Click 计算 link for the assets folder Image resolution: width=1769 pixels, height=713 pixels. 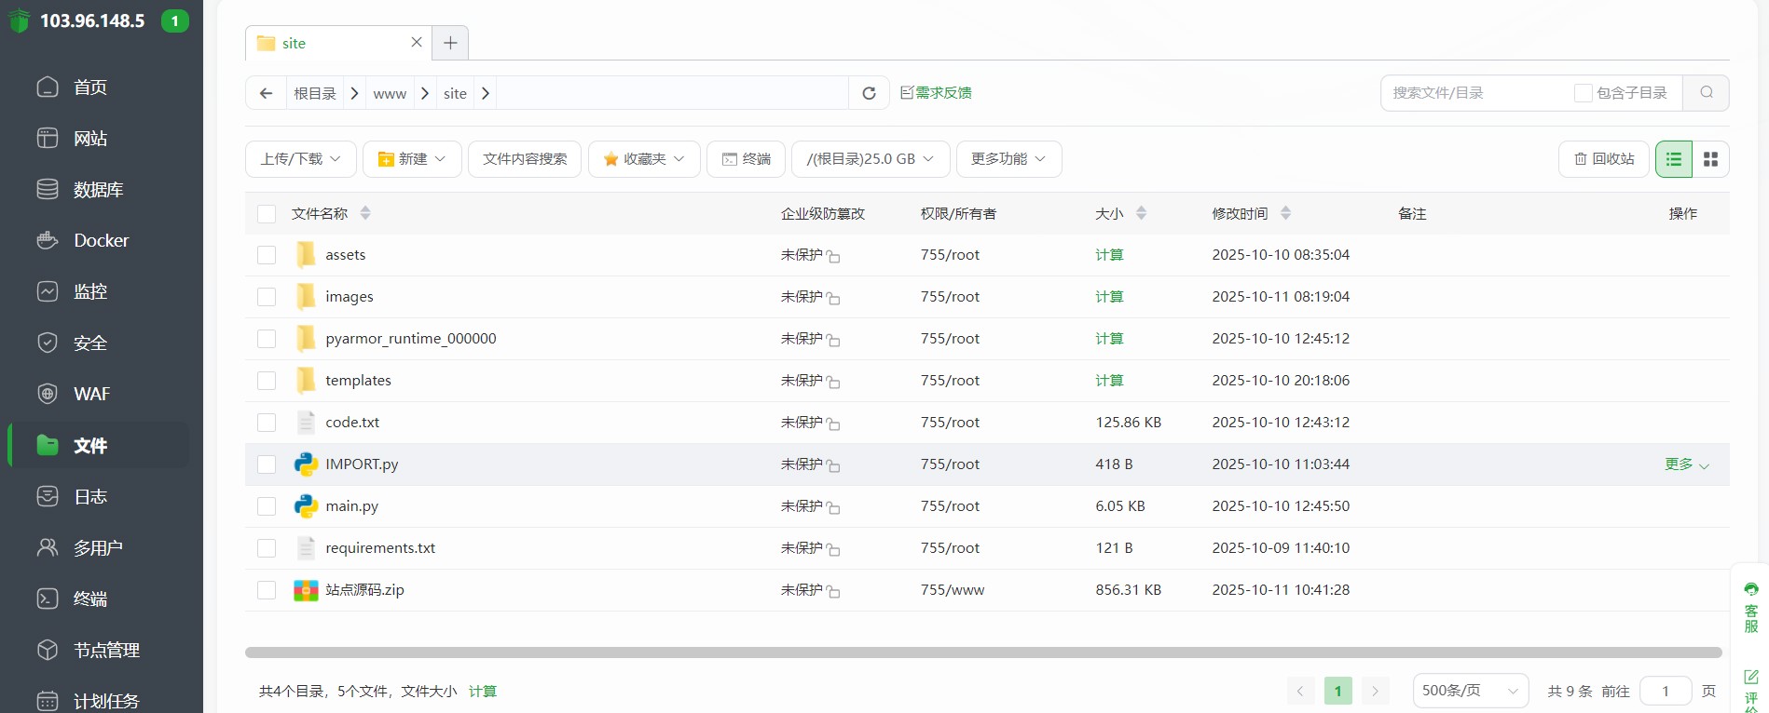click(x=1109, y=255)
